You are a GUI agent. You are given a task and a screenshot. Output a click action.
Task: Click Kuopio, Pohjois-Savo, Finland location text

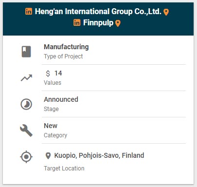(99, 155)
